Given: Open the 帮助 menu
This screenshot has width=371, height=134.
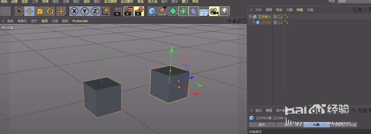Looking at the screenshot, I should tap(196, 1).
